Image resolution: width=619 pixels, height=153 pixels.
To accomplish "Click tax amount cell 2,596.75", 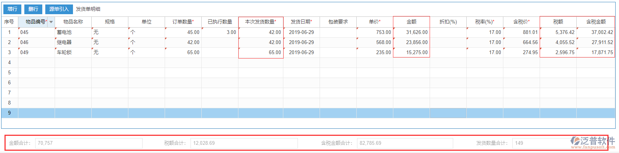I will point(558,53).
